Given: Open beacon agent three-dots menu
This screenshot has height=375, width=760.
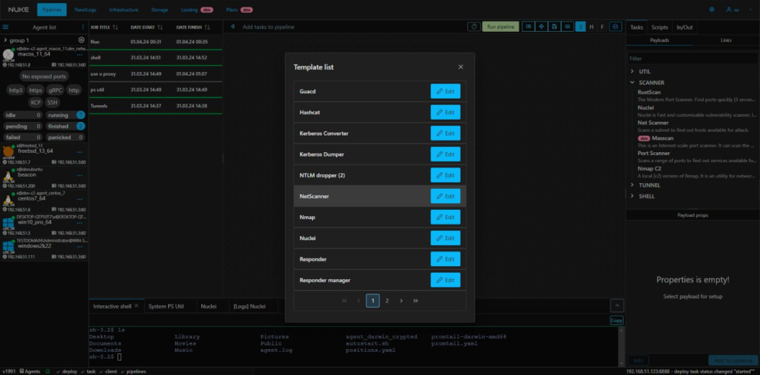Looking at the screenshot, I should pos(79,175).
